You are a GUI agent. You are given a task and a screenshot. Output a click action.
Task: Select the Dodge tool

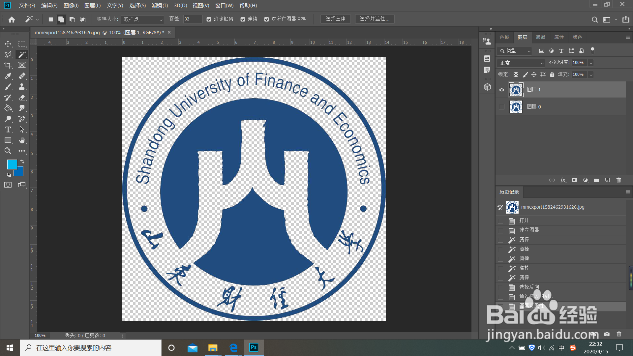point(8,119)
